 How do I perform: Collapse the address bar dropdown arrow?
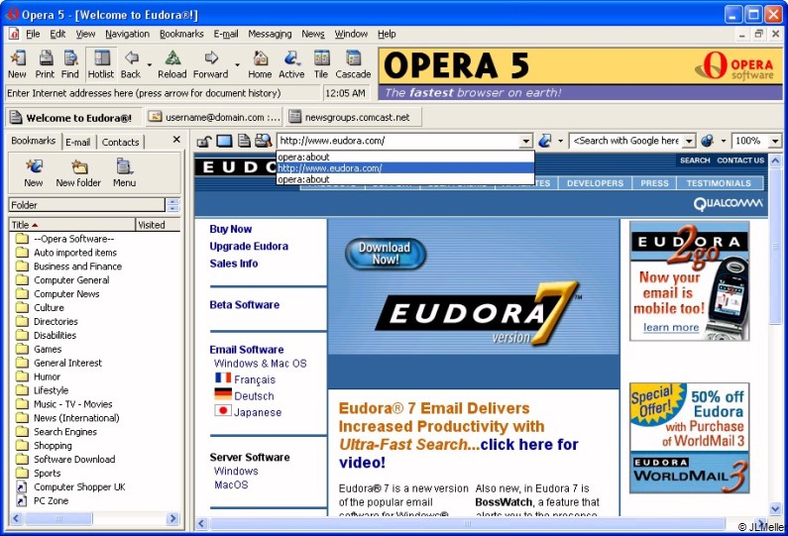[x=526, y=141]
